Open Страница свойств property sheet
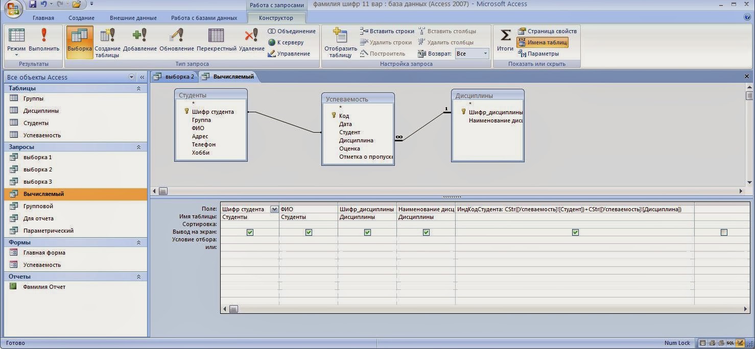This screenshot has width=755, height=349. click(x=547, y=31)
